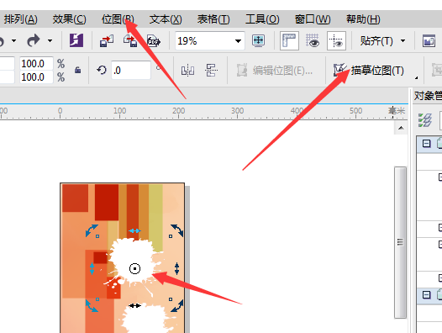Image resolution: width=442 pixels, height=333 pixels.
Task: Click the rotation angle input field
Action: point(131,70)
